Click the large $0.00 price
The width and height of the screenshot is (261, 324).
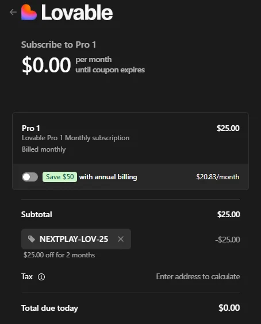(47, 65)
